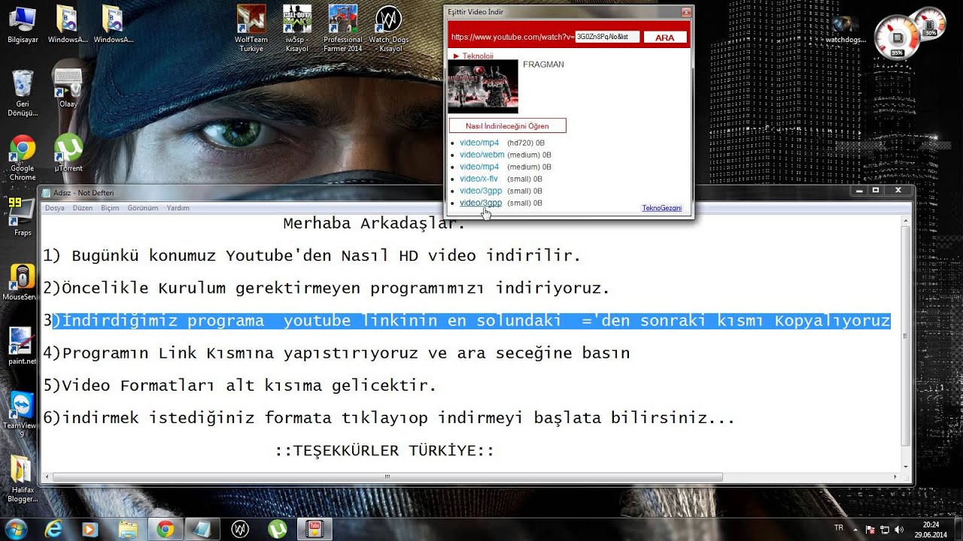963x541 pixels.
Task: Open the File Explorer taskbar icon
Action: (128, 529)
